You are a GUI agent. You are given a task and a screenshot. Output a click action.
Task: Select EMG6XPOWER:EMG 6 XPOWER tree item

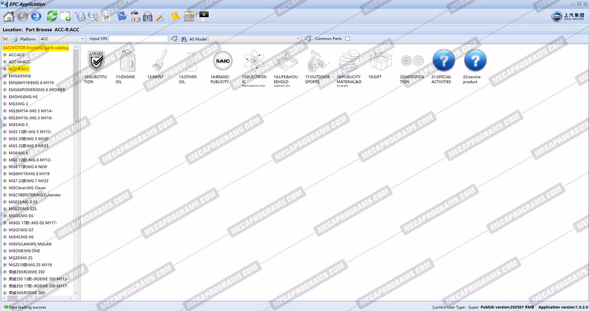pos(37,90)
